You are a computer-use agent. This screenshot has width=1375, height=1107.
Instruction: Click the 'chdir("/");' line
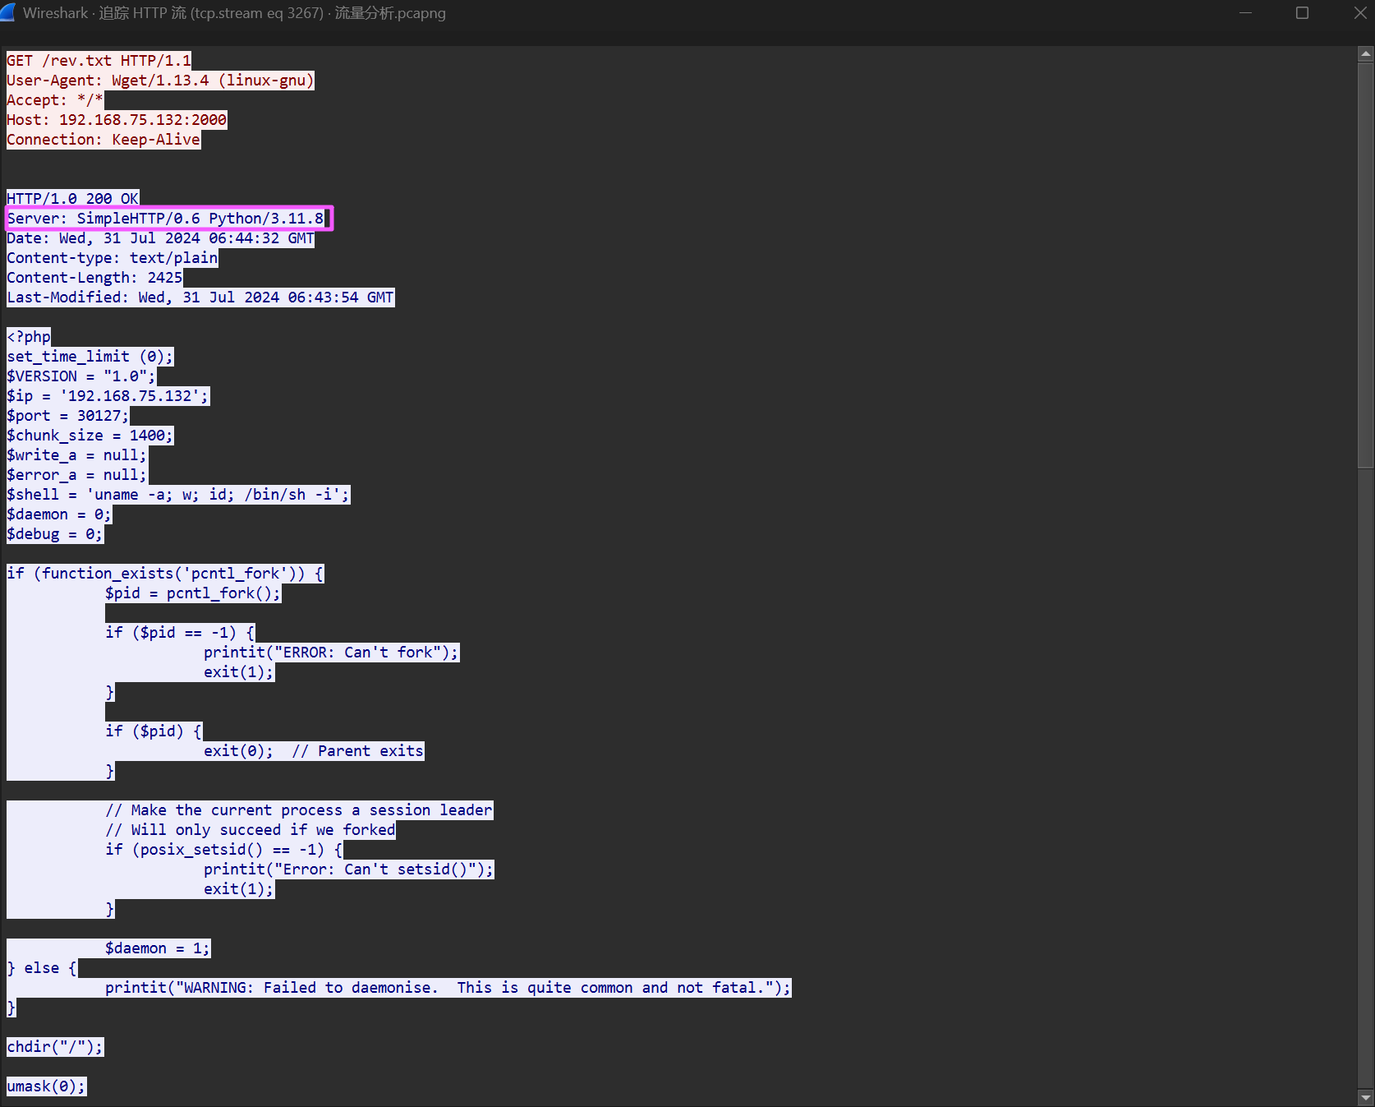point(55,1047)
